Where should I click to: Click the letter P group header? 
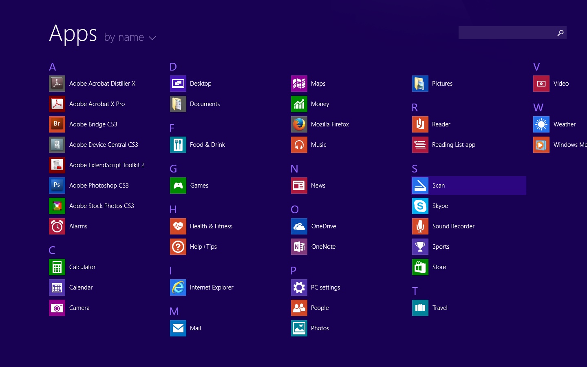[x=293, y=270]
